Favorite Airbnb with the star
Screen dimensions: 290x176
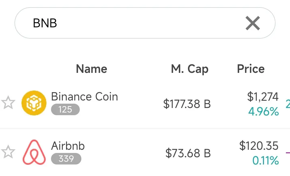click(x=8, y=152)
